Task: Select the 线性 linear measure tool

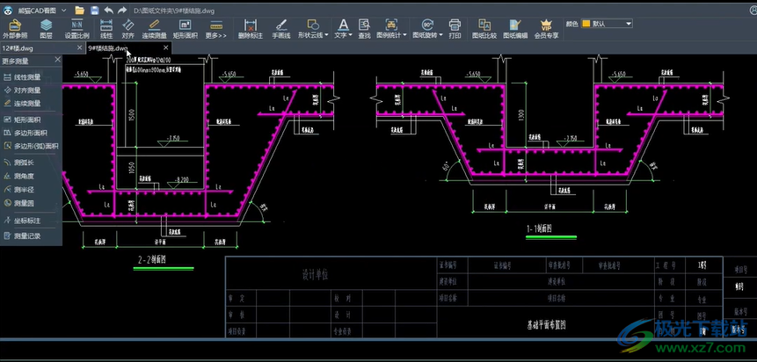Action: (106, 28)
